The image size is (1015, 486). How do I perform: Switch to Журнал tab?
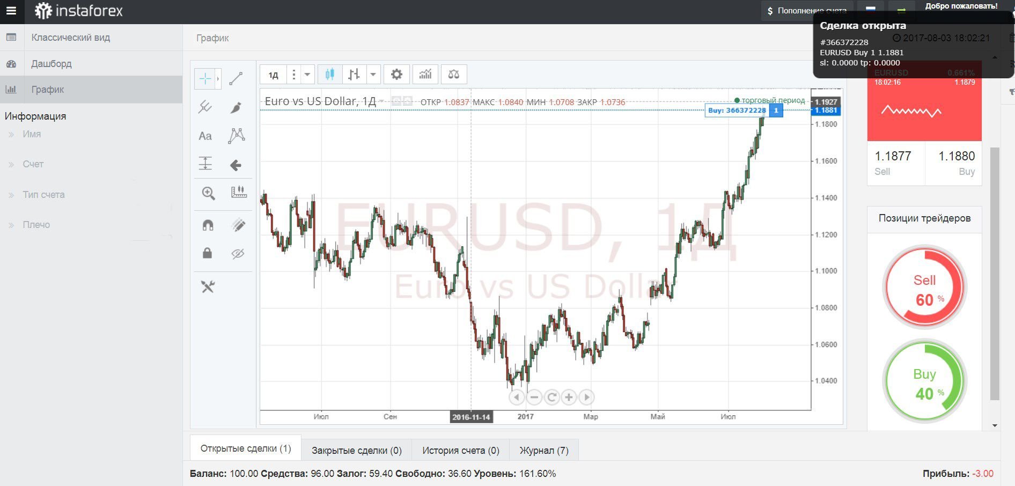(x=544, y=450)
